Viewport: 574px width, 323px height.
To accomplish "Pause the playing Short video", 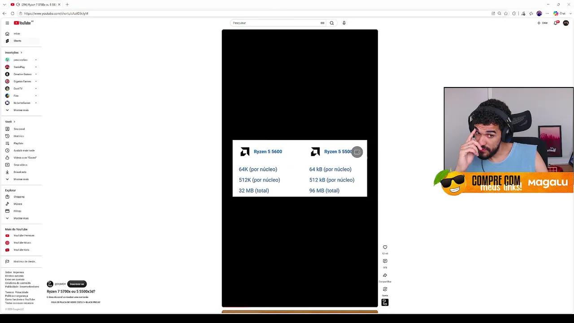I will coord(300,168).
